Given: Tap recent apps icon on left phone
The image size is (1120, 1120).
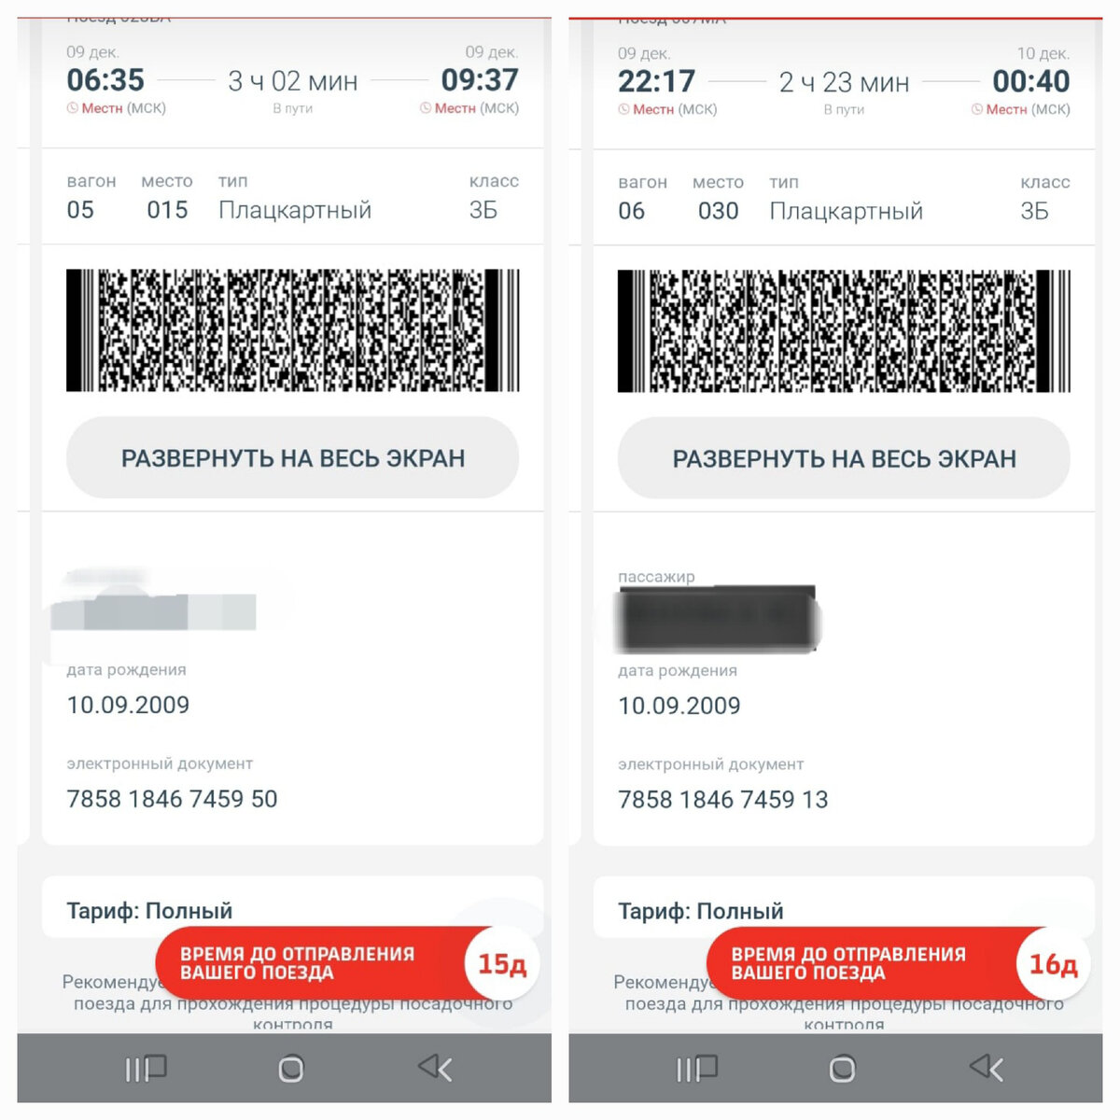Looking at the screenshot, I should 146,1069.
